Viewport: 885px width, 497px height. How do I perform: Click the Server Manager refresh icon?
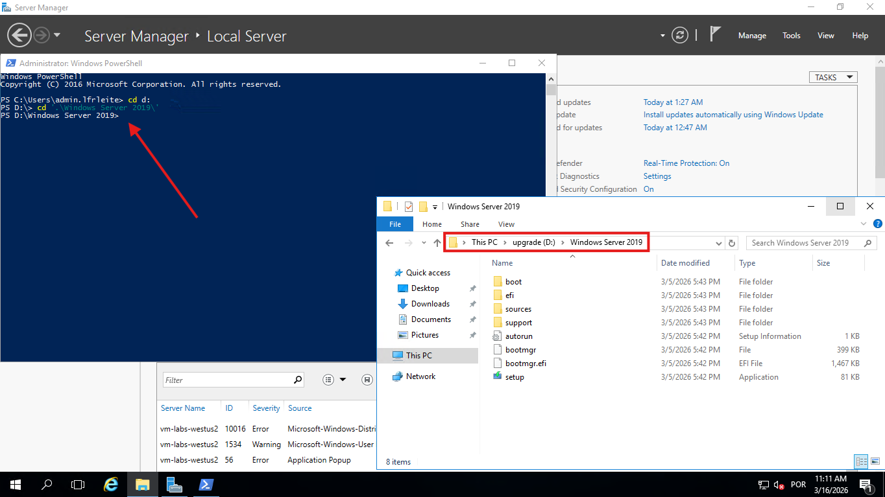[679, 35]
